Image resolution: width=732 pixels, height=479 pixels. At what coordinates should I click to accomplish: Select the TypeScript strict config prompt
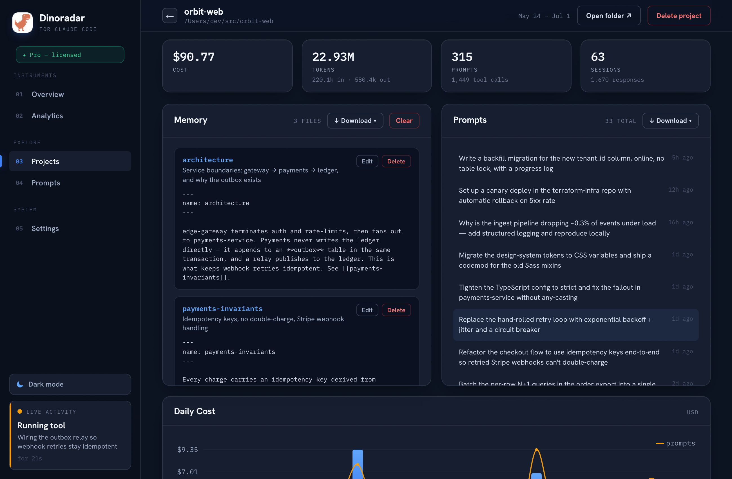(x=576, y=292)
